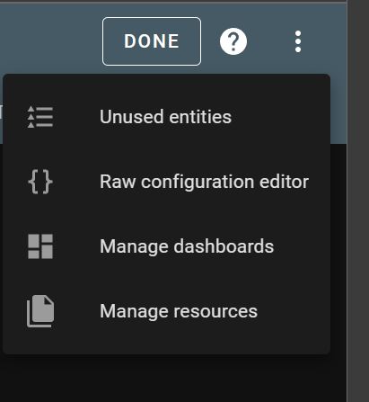Viewport: 369px width, 402px height.
Task: Click the stacked documents resources icon
Action: click(40, 311)
